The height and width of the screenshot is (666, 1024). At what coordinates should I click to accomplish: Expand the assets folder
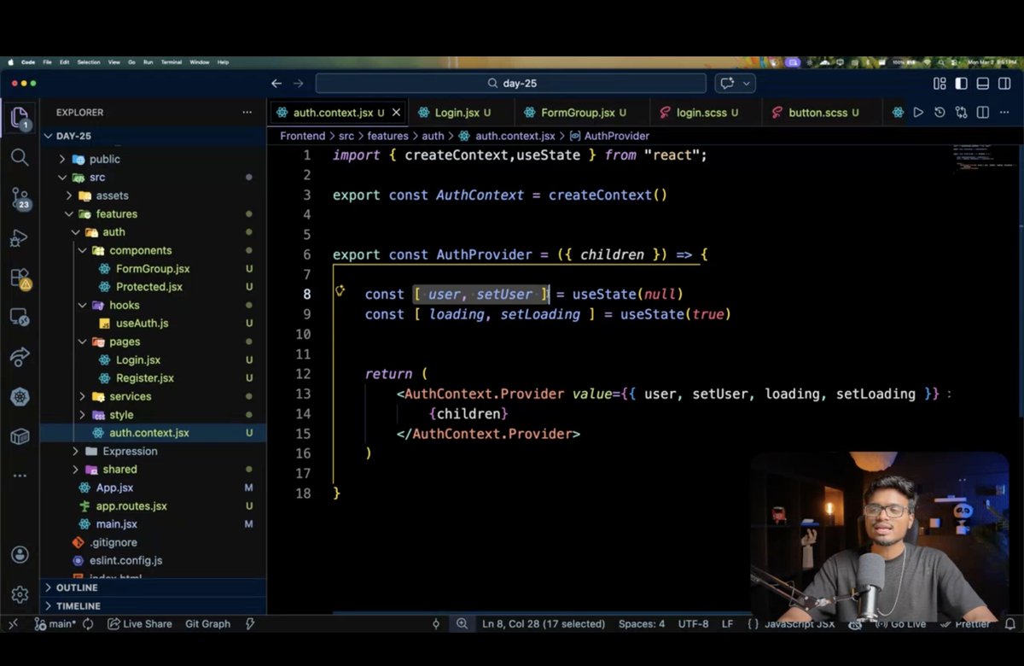point(69,196)
